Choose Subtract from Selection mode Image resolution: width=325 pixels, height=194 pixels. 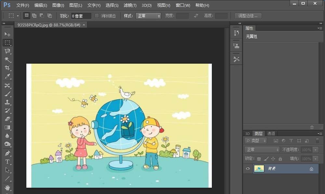tap(42, 16)
